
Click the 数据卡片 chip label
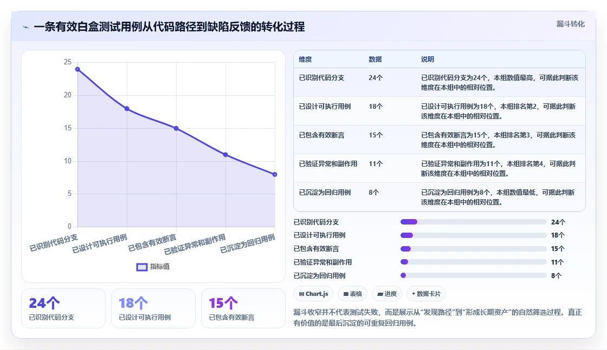pyautogui.click(x=429, y=294)
